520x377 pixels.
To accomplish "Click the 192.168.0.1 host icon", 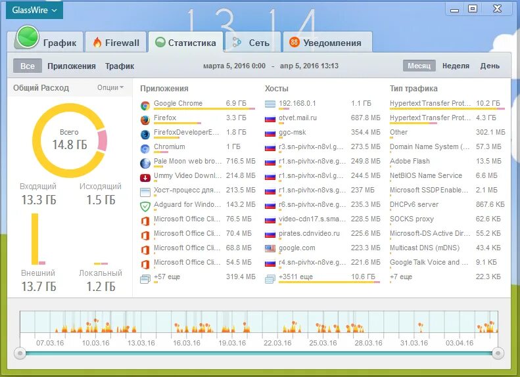I will tap(270, 104).
